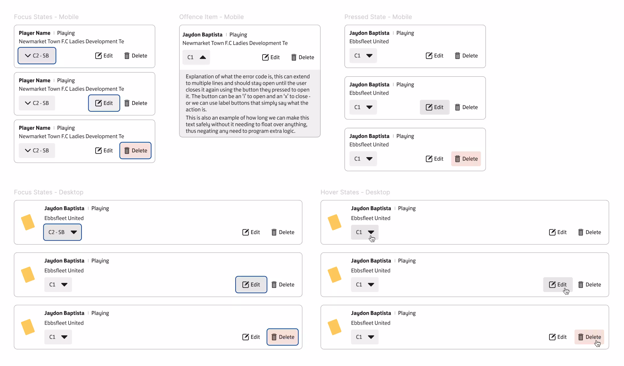Click the 'Focus States - Mobile' heading
This screenshot has width=624, height=366.
tap(46, 17)
